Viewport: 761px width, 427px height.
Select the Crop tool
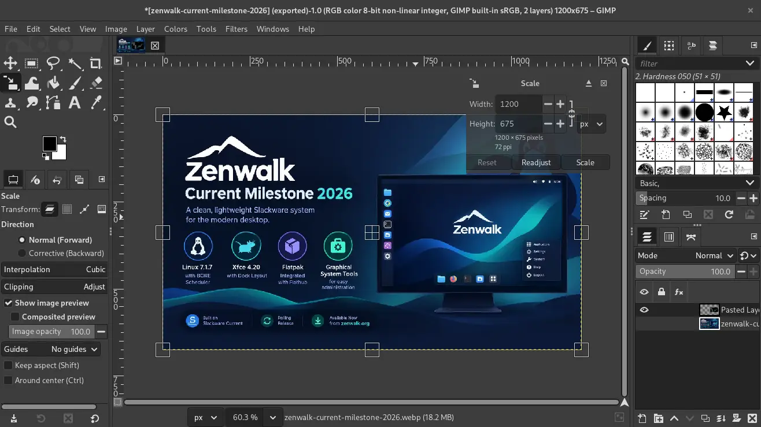[x=96, y=64]
